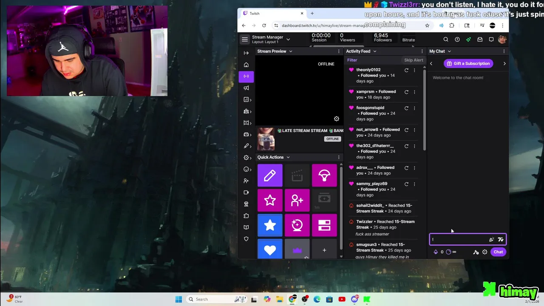Open Activity Feed three-dot menu
544x306 pixels.
click(422, 51)
